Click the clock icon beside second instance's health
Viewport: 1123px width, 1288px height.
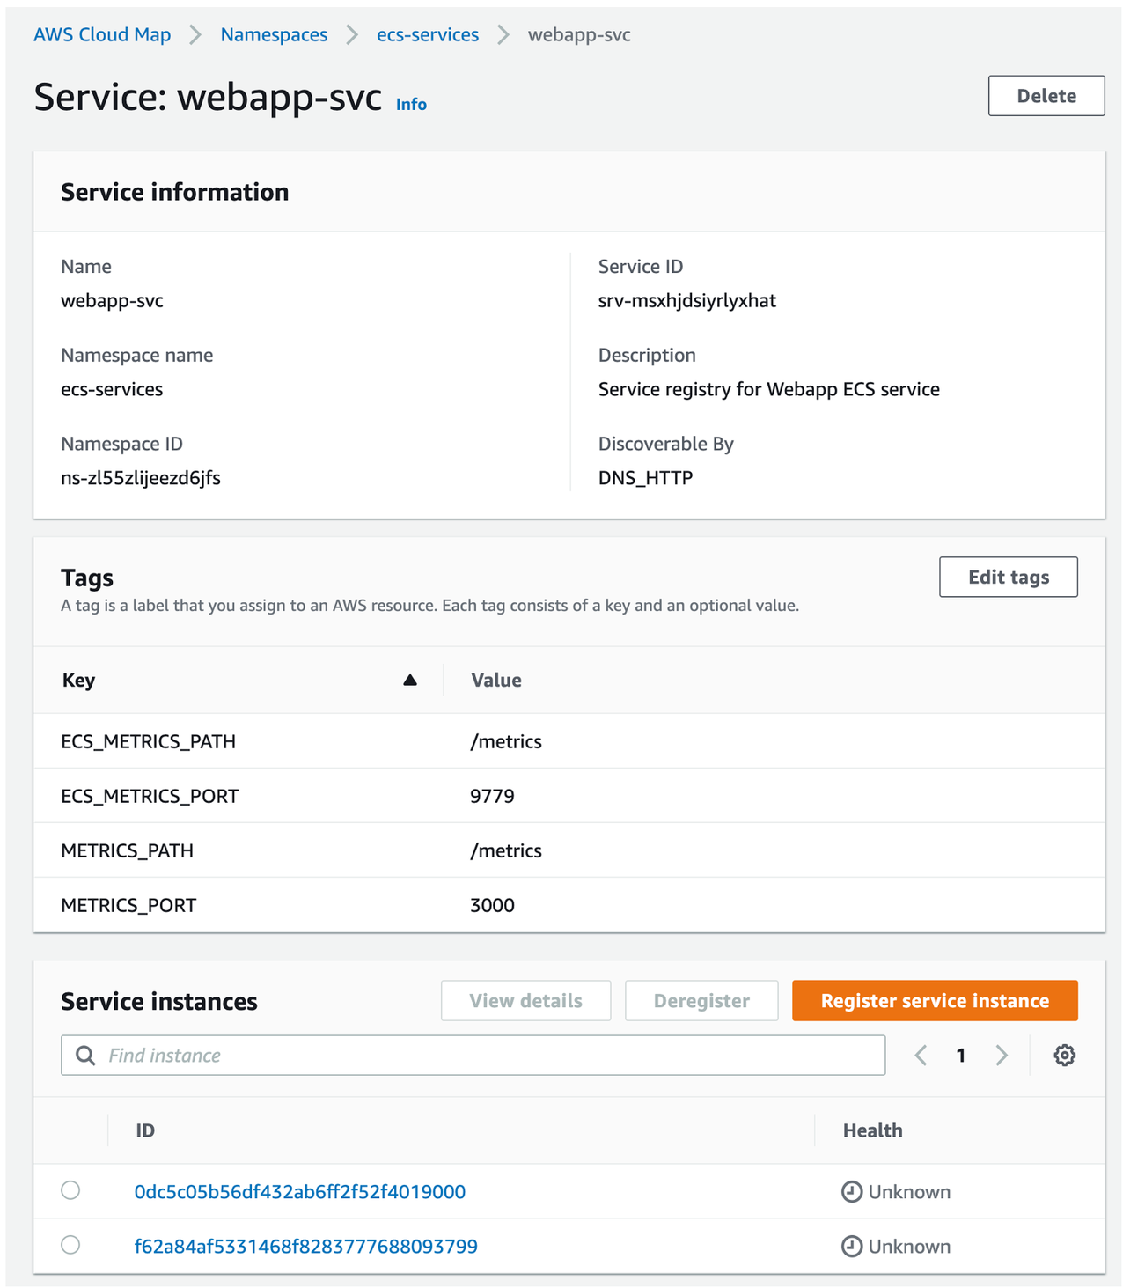[x=851, y=1246]
